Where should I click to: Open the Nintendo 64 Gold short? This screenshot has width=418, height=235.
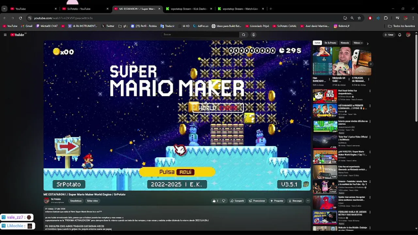342,61
